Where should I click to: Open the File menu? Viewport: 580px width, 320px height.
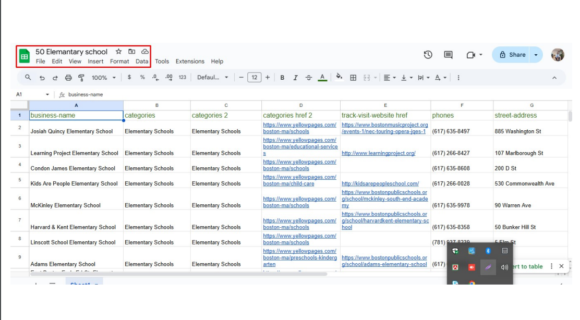40,61
